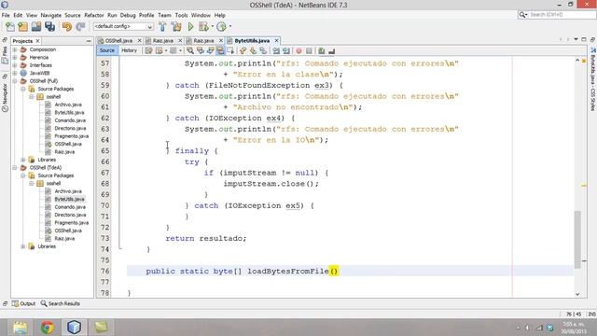Select ByteUtils.java under OSShell (TdeA)

tap(69, 199)
